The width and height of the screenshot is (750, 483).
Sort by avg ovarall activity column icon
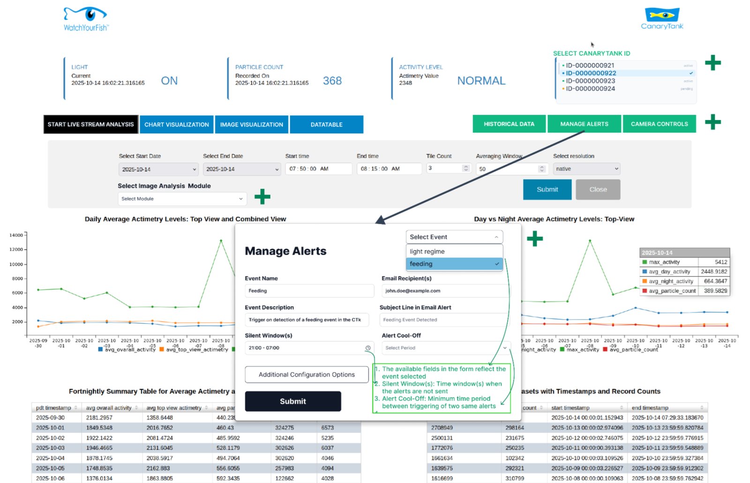coord(136,408)
